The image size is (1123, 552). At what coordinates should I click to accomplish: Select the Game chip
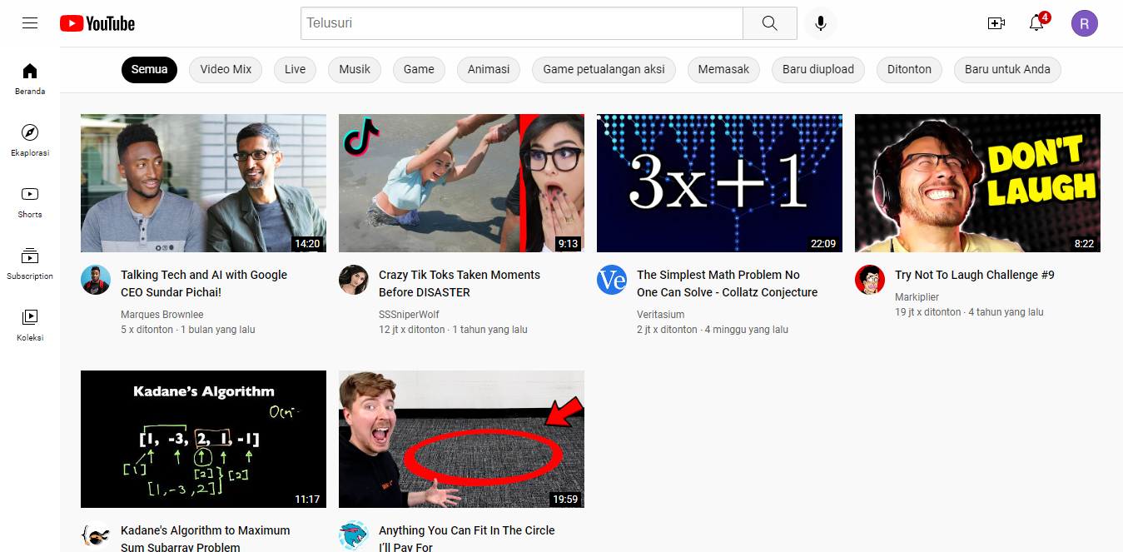tap(419, 69)
